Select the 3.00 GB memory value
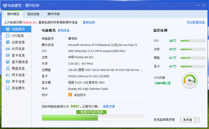The width and height of the screenshot is (209, 129). point(81,64)
